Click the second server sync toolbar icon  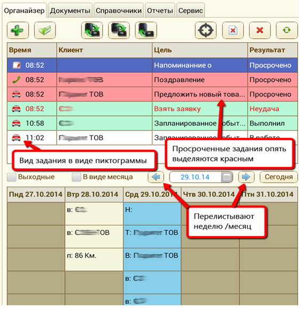click(119, 30)
